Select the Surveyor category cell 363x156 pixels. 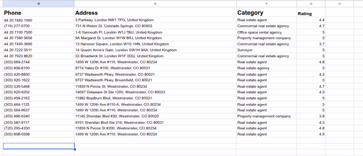[x=266, y=50]
